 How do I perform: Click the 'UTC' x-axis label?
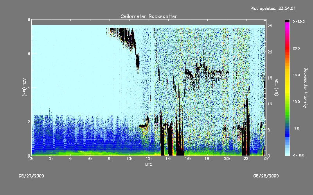click(149, 164)
